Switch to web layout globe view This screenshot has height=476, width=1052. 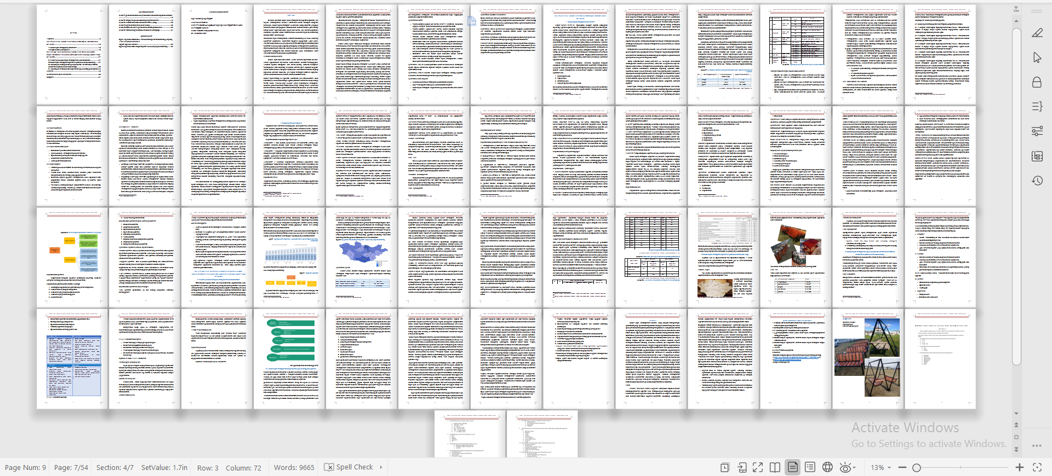coord(827,467)
